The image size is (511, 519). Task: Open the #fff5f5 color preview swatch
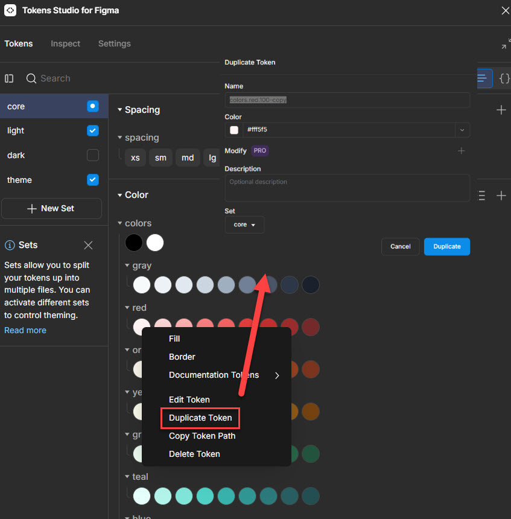[x=234, y=130]
